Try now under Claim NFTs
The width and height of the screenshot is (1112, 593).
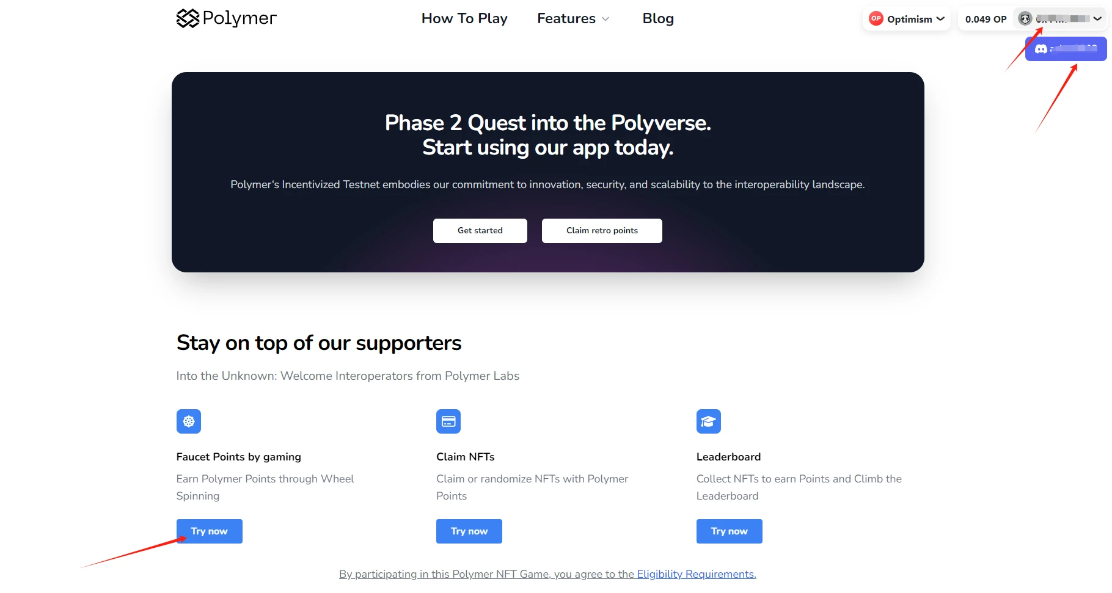(x=469, y=531)
